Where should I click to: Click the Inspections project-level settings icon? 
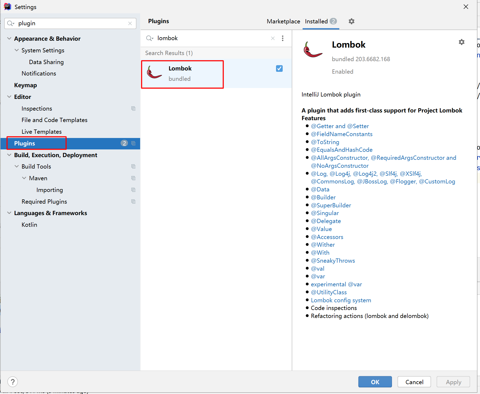click(133, 108)
